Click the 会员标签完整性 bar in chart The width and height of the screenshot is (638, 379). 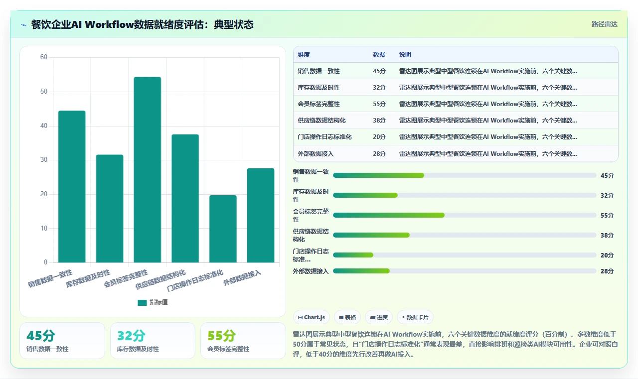point(148,170)
